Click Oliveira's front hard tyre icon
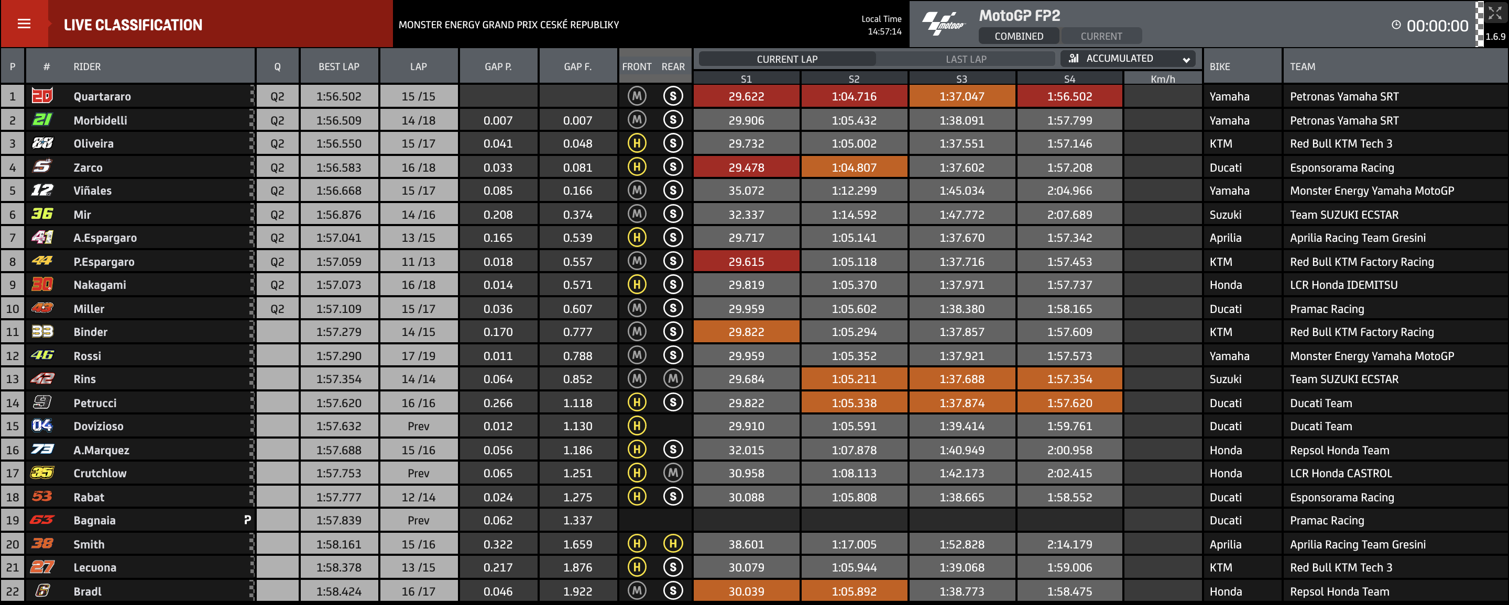The image size is (1509, 605). tap(637, 143)
